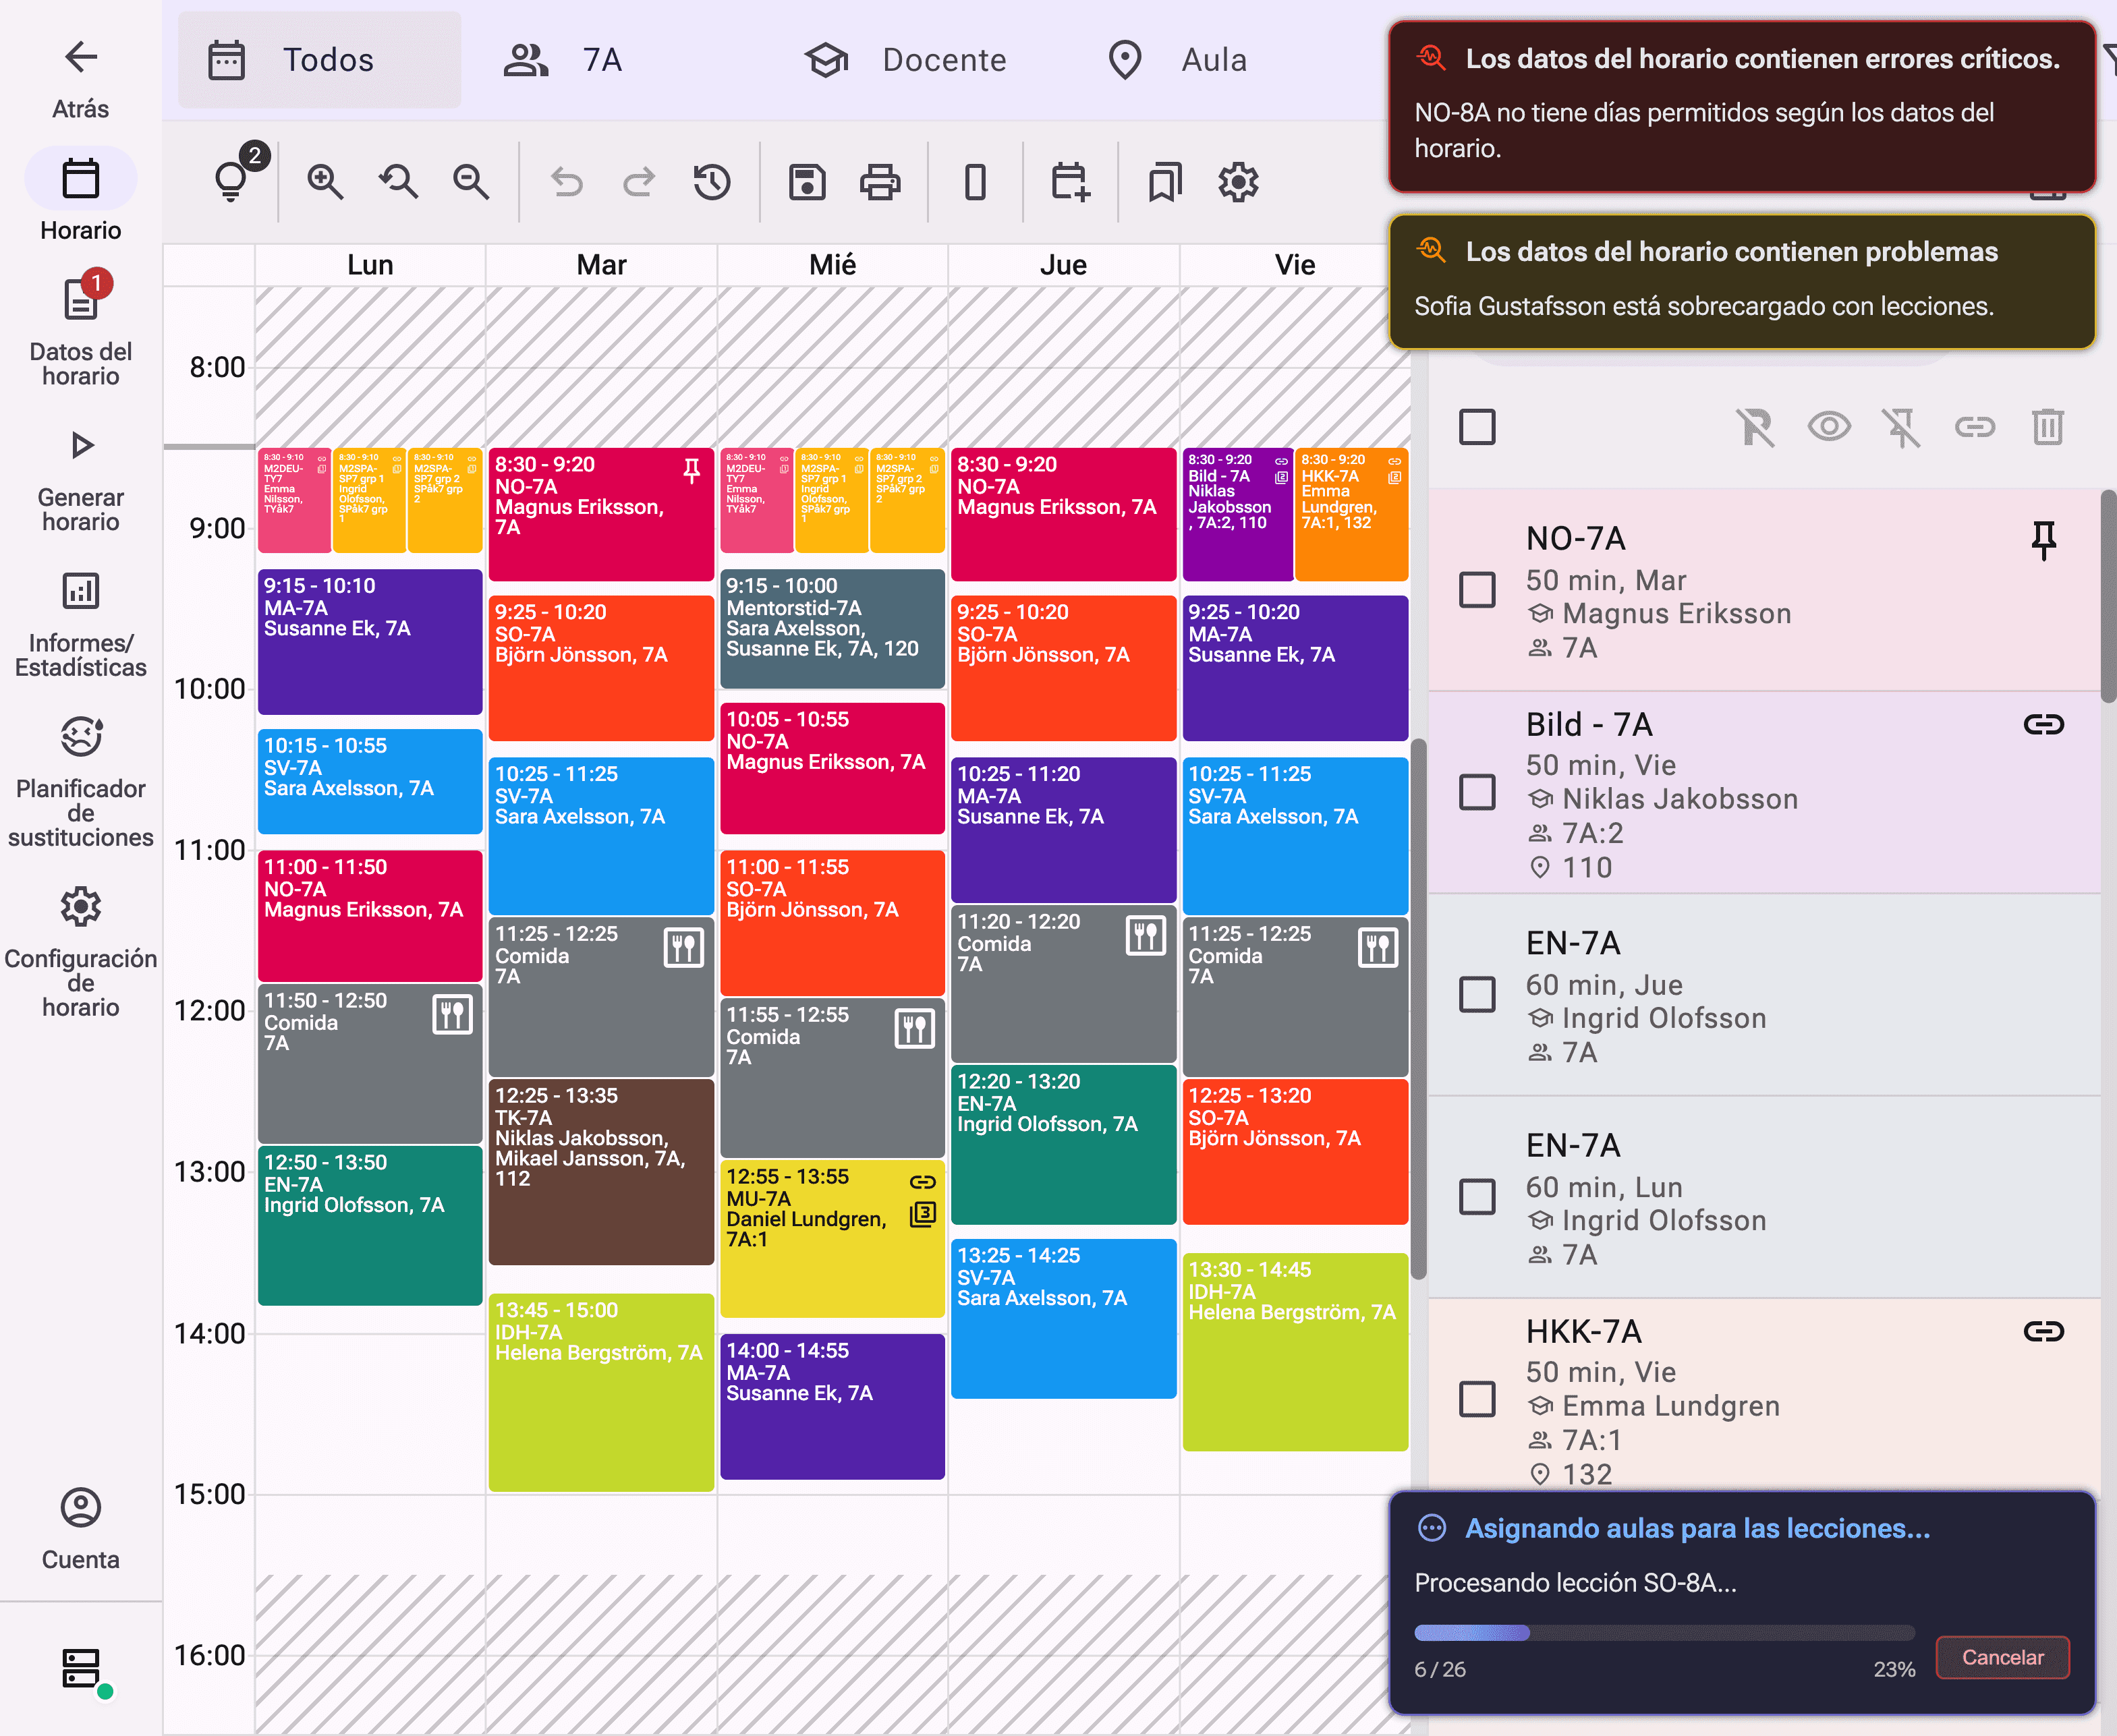Tick the select-all checkbox above the list

pyautogui.click(x=1477, y=427)
